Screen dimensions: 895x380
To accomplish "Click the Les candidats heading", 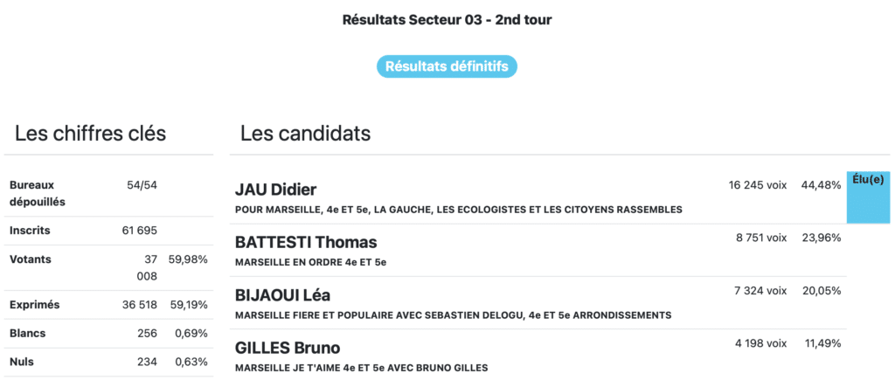I will tap(305, 134).
